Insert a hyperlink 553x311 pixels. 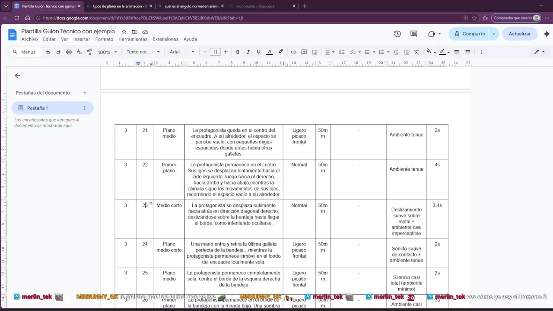click(294, 52)
